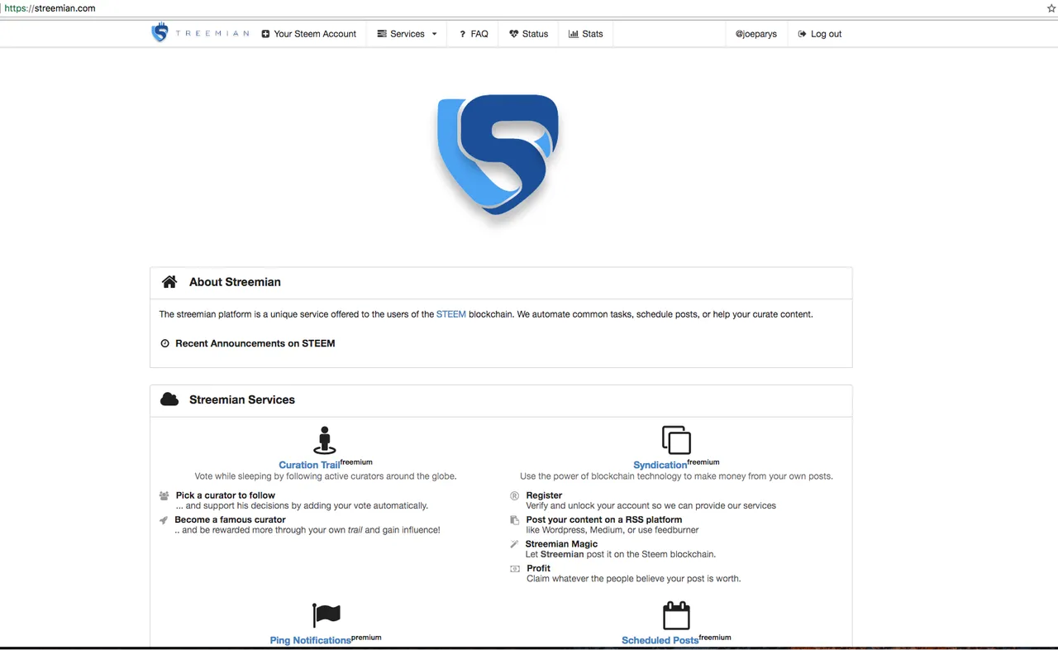The width and height of the screenshot is (1058, 650).
Task: Click the Curation Trail person icon
Action: tap(325, 440)
